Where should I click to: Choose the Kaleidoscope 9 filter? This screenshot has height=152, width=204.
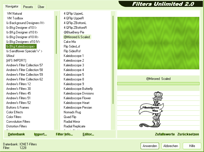pyautogui.click(x=74, y=84)
